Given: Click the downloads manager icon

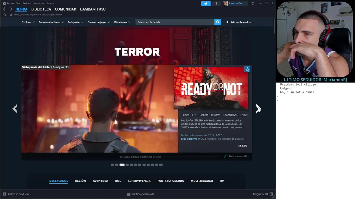Looking at the screenshot, I should click(129, 194).
